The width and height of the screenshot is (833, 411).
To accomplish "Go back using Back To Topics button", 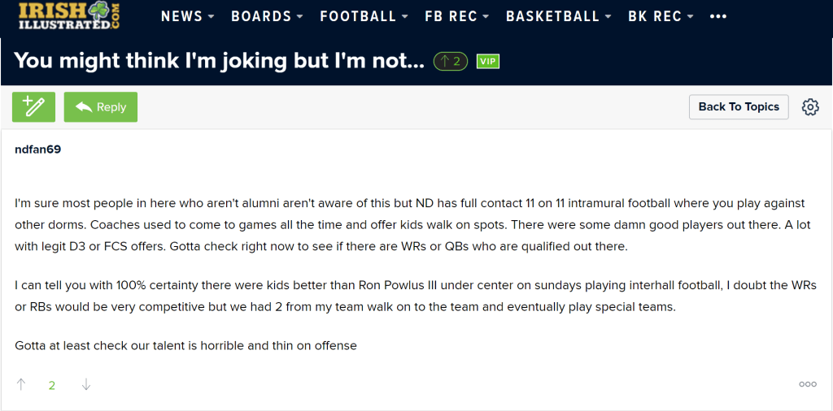I will tap(739, 107).
